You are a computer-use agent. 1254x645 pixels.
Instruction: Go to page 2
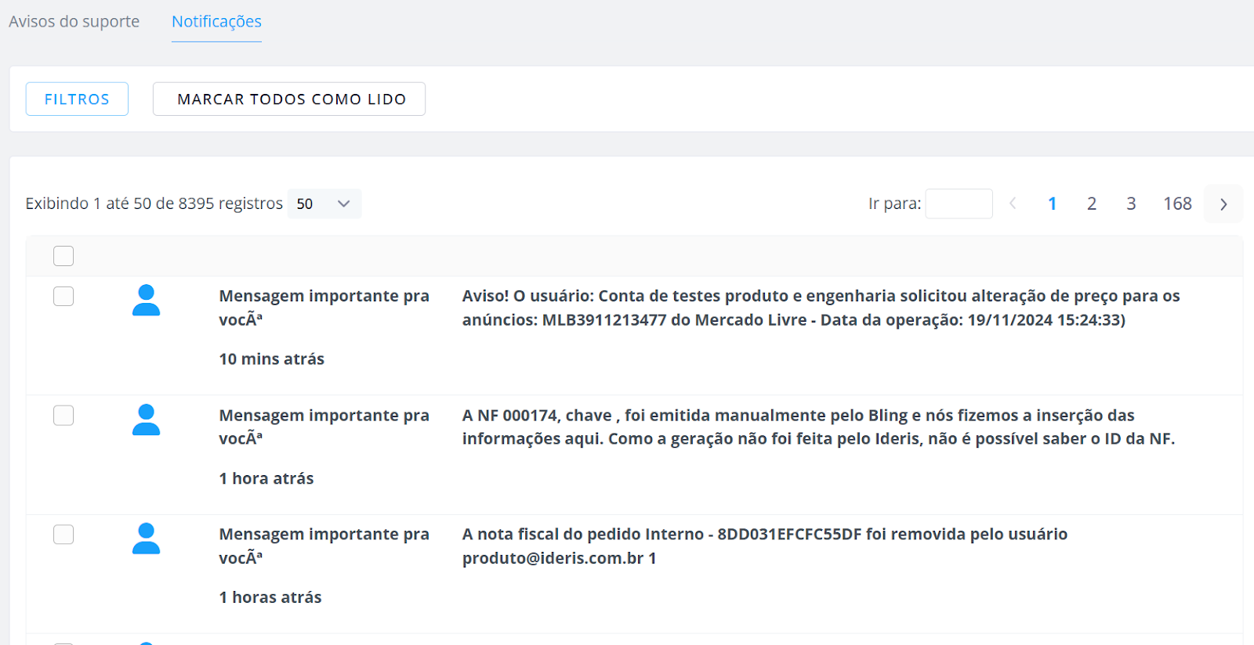coord(1092,204)
